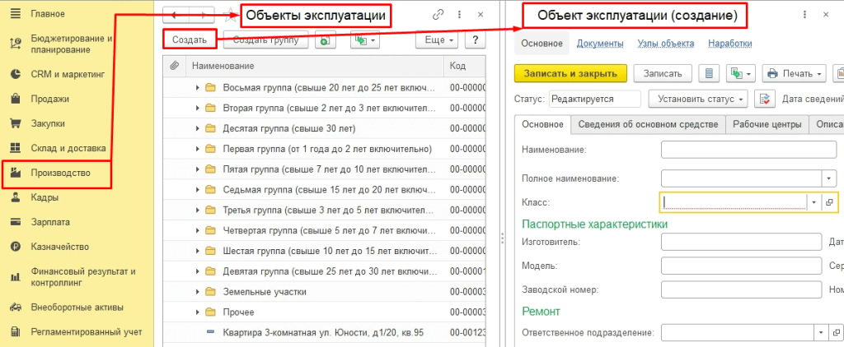Open the Наработки link

click(x=730, y=44)
